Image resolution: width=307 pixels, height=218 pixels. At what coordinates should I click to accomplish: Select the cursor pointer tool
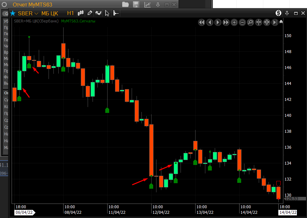107,13
